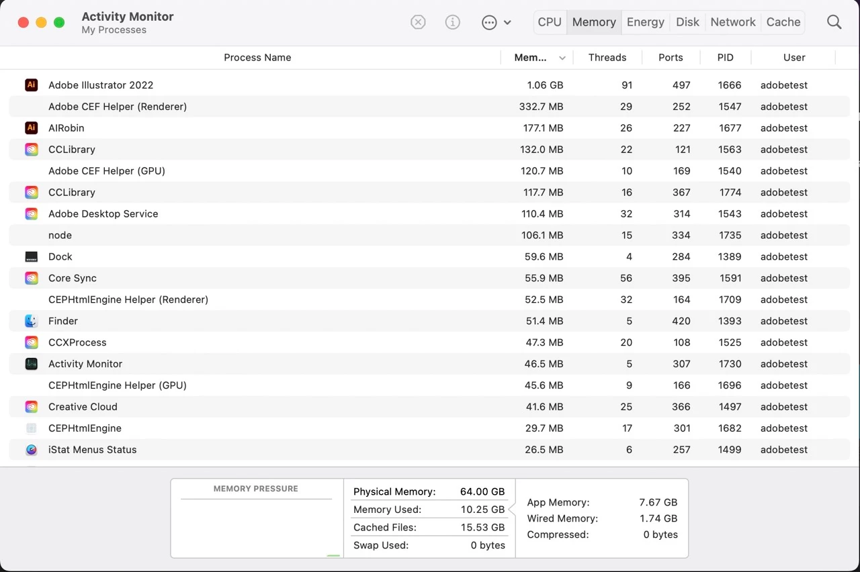Switch to the Disk tab
This screenshot has height=572, width=860.
point(687,22)
